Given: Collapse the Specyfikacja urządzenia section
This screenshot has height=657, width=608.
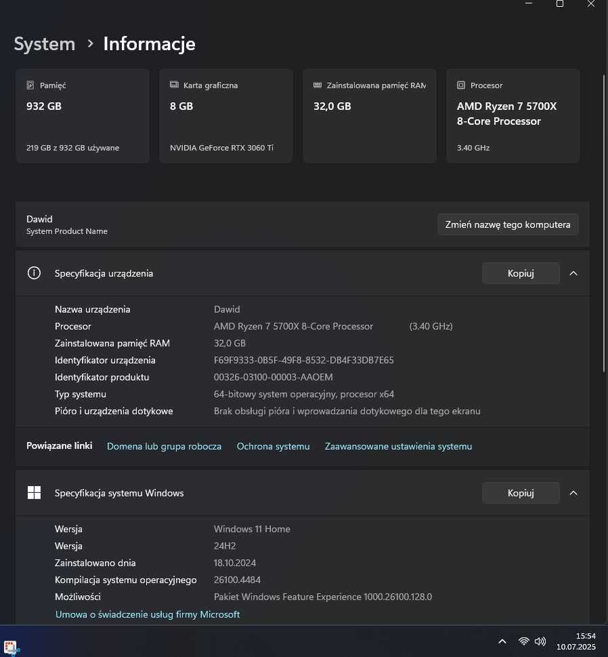Looking at the screenshot, I should [x=573, y=273].
